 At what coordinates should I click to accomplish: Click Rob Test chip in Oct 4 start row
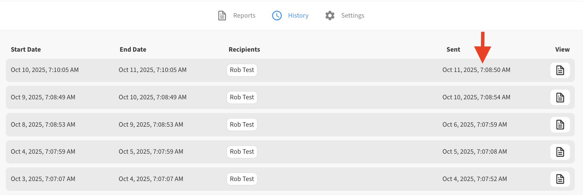(x=242, y=152)
